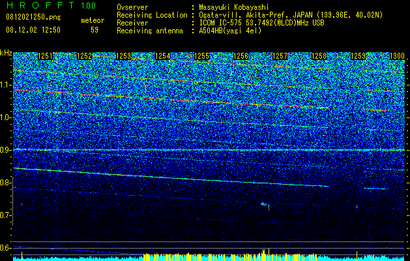Click the 0.7 kHz axis label
This screenshot has height=261, width=410.
click(7, 215)
